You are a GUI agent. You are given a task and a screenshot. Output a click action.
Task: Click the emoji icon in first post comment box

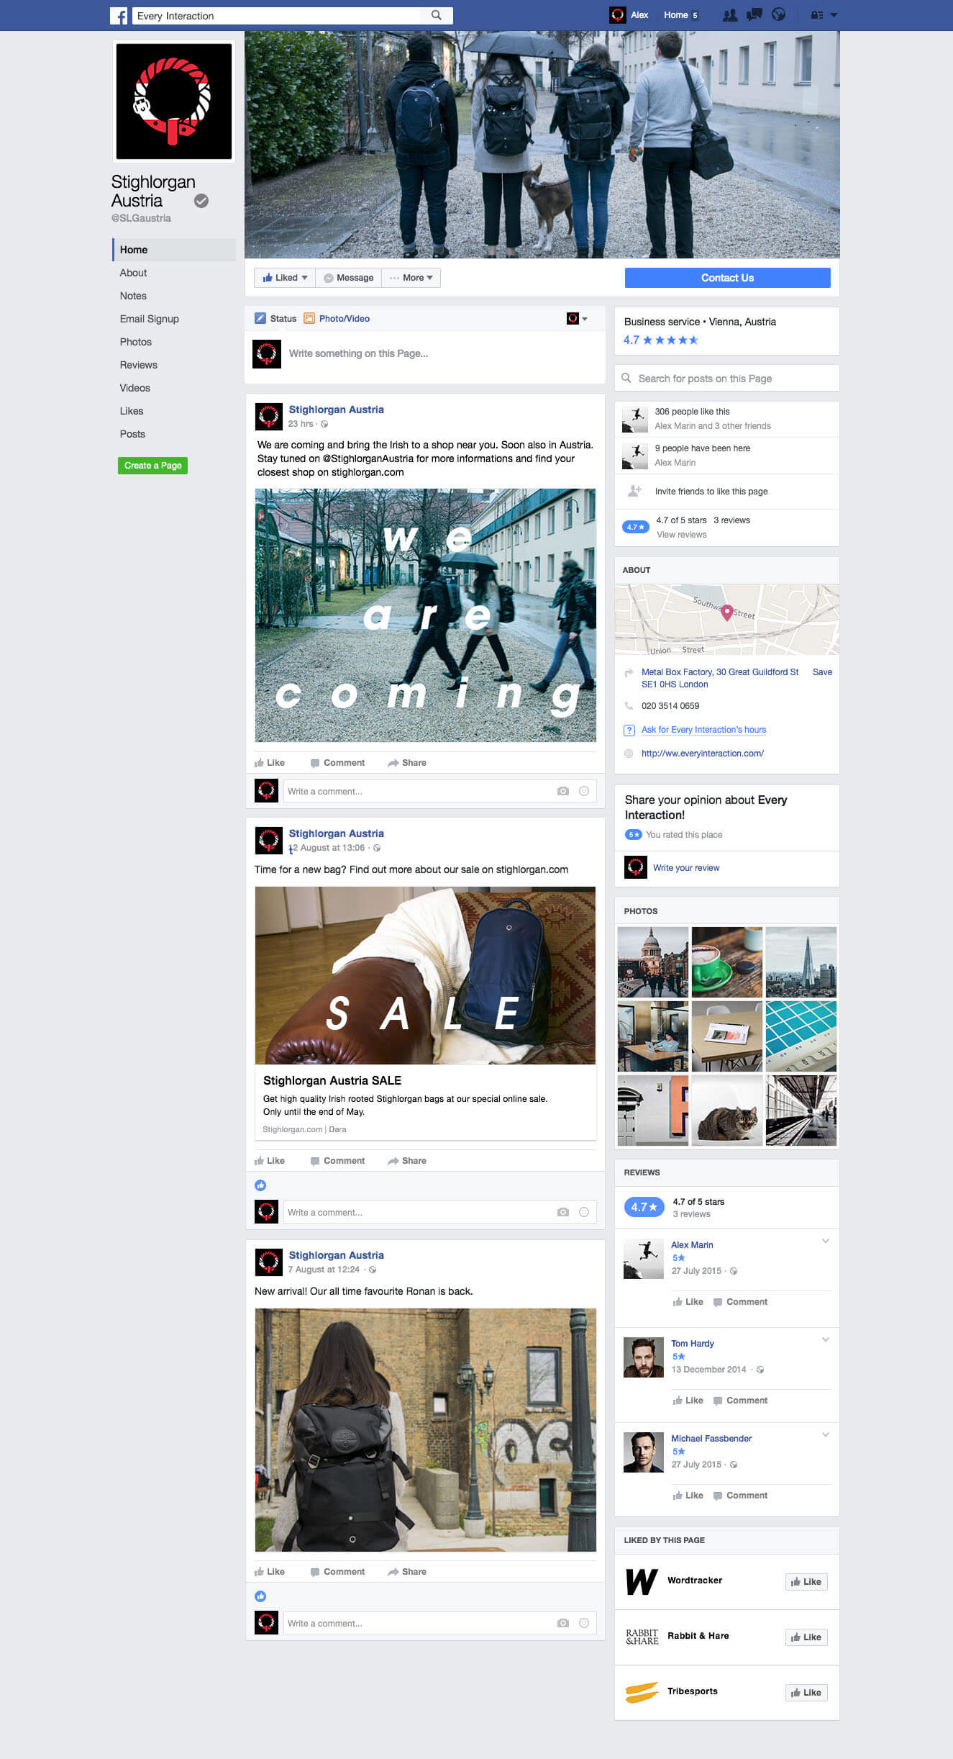pyautogui.click(x=584, y=791)
